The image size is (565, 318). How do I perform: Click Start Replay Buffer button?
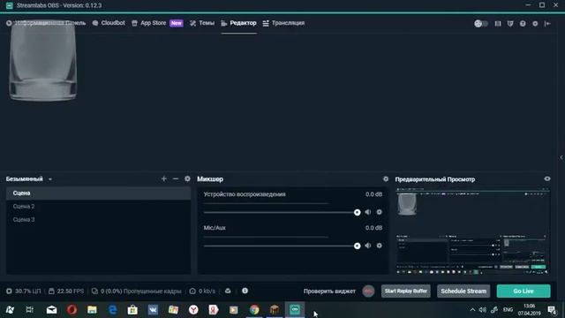(406, 291)
